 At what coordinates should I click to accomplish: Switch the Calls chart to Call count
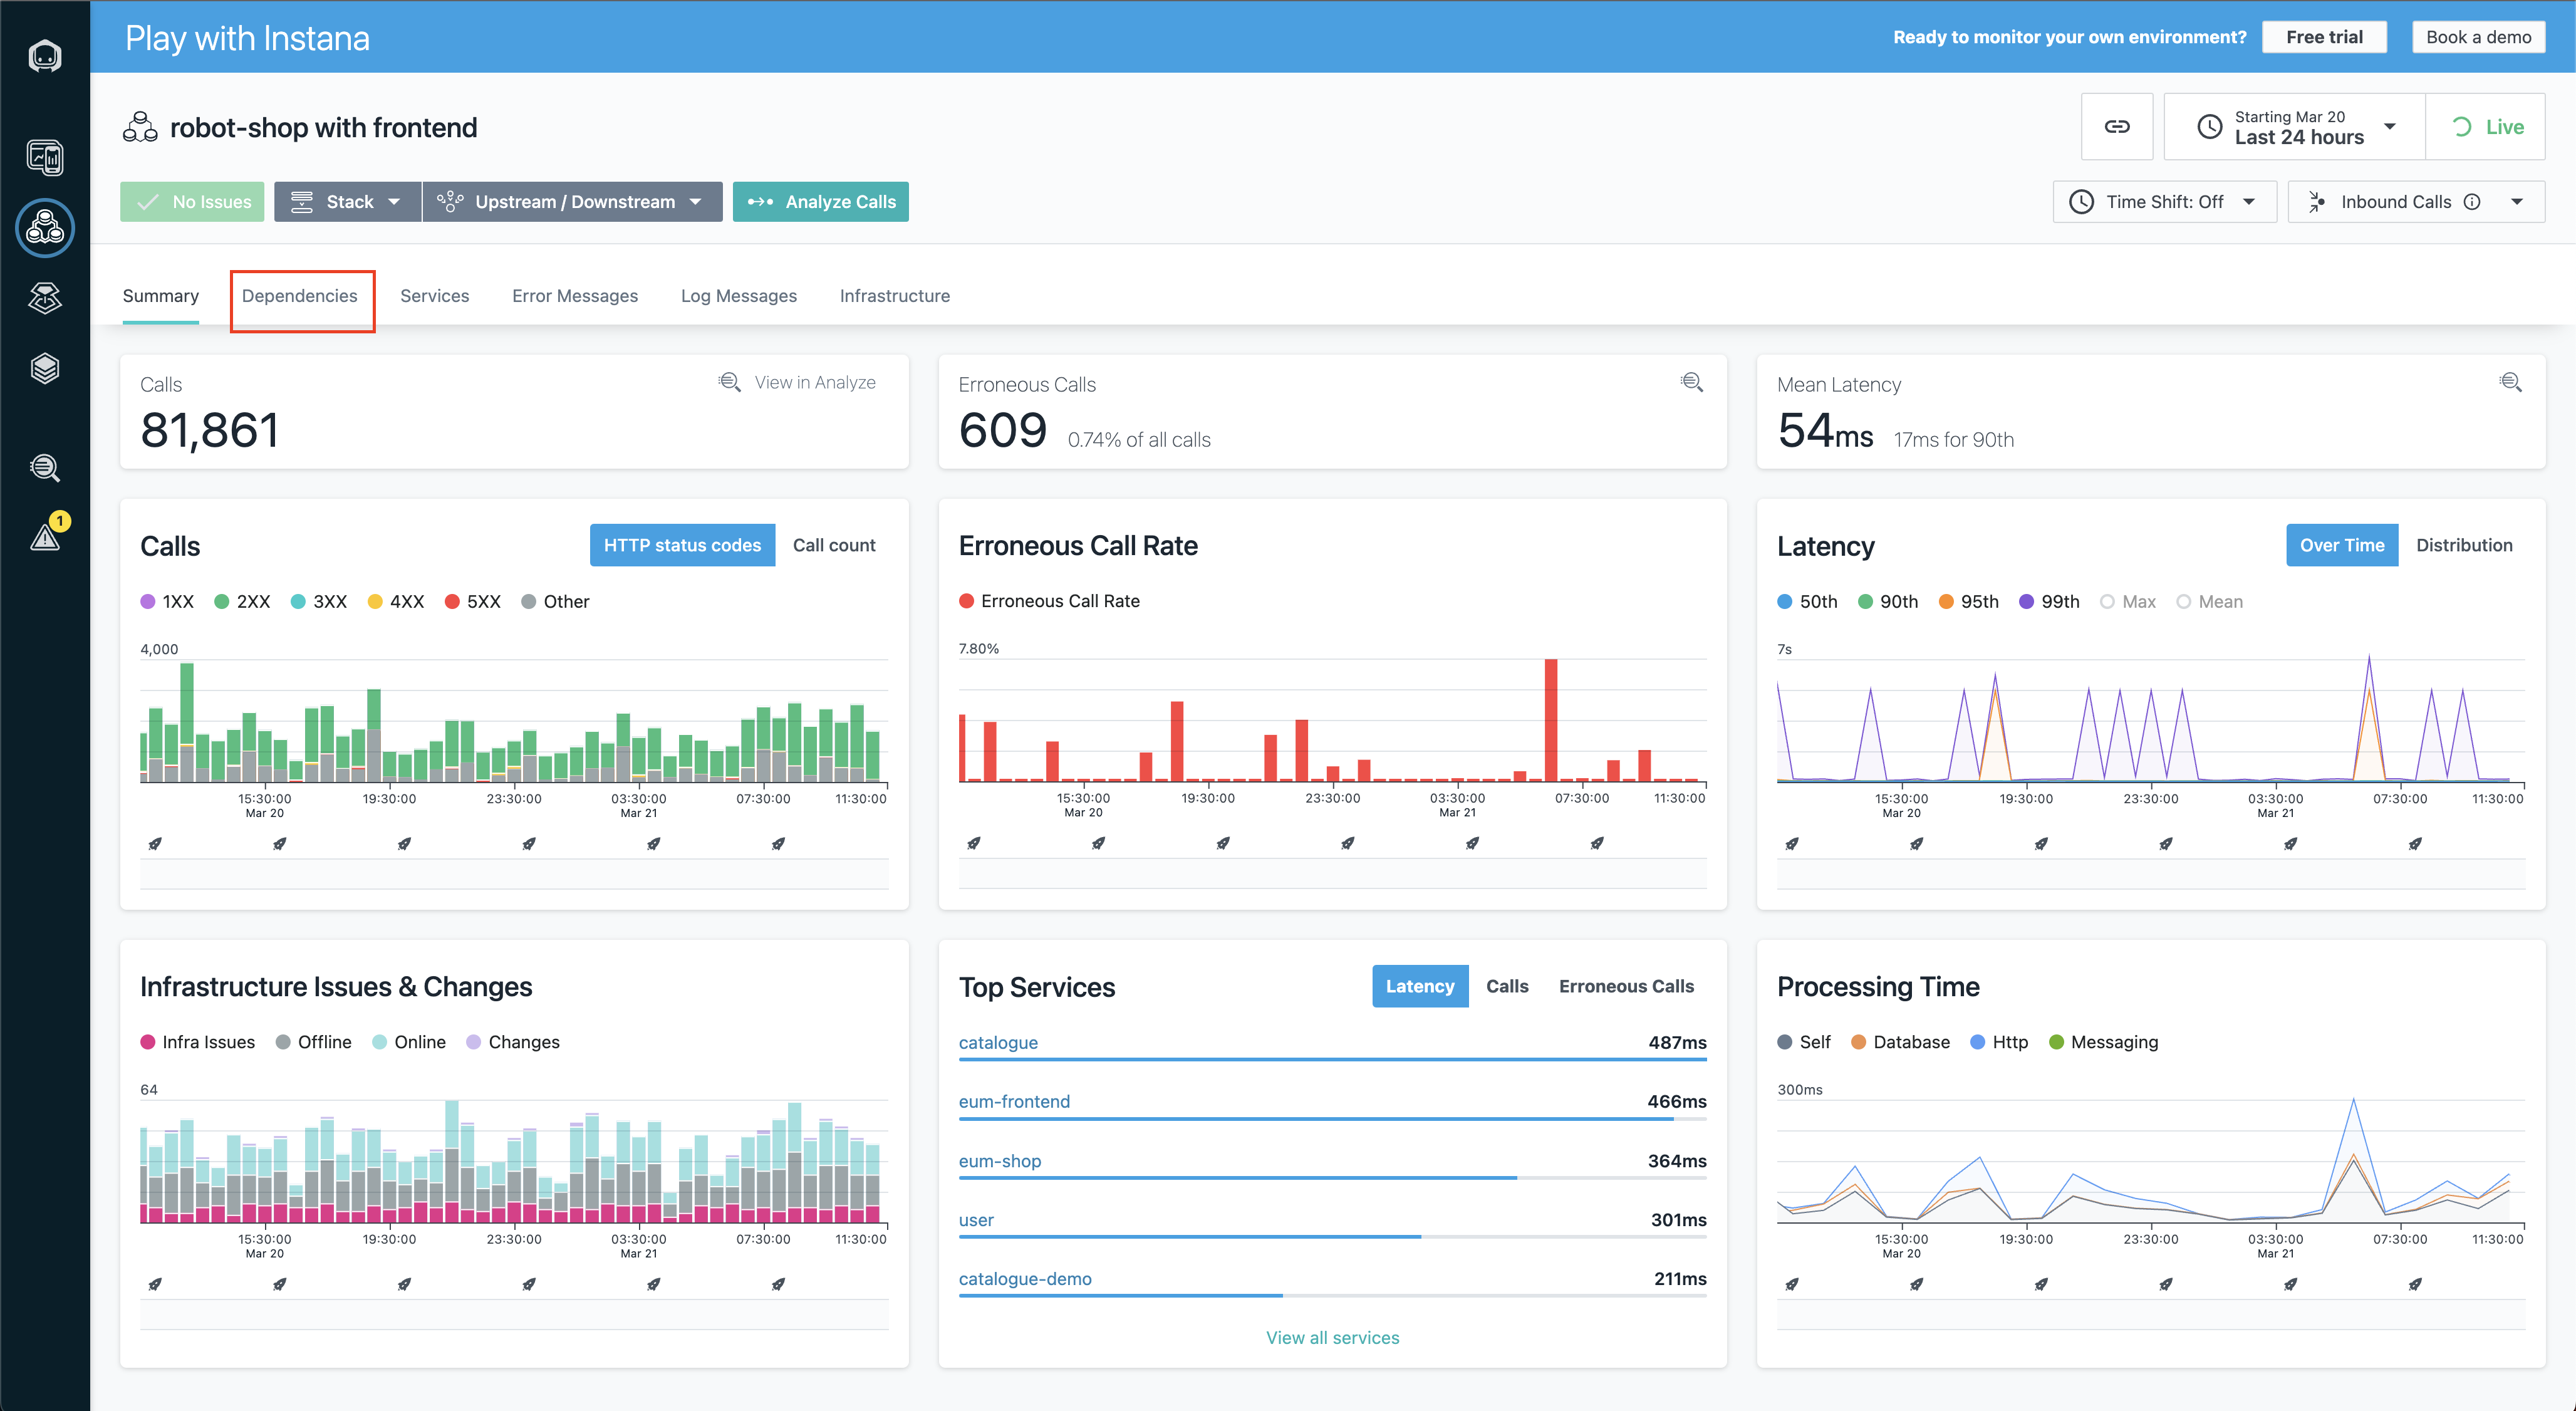tap(833, 545)
